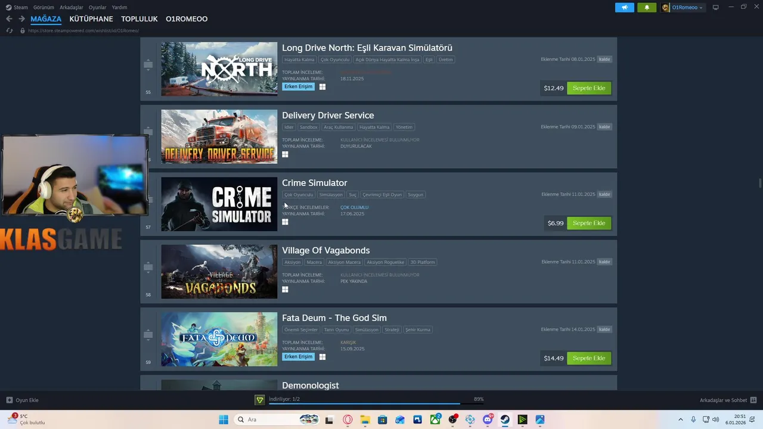The image size is (763, 429).
Task: Open the Görünüm menu
Action: (44, 7)
